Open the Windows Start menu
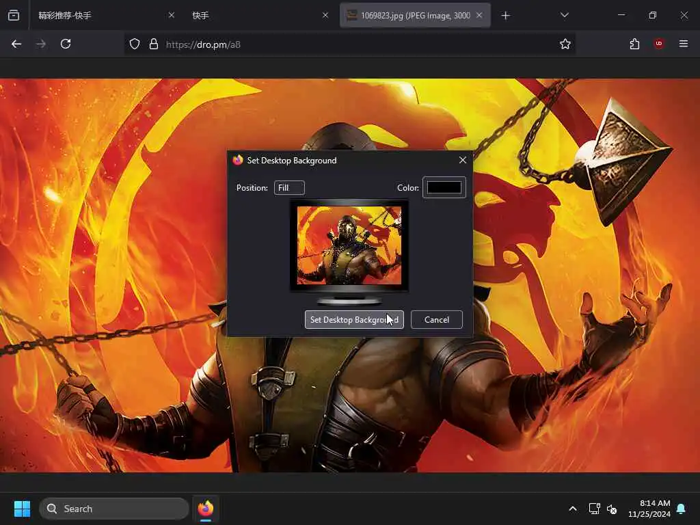Image resolution: width=700 pixels, height=525 pixels. coord(22,509)
